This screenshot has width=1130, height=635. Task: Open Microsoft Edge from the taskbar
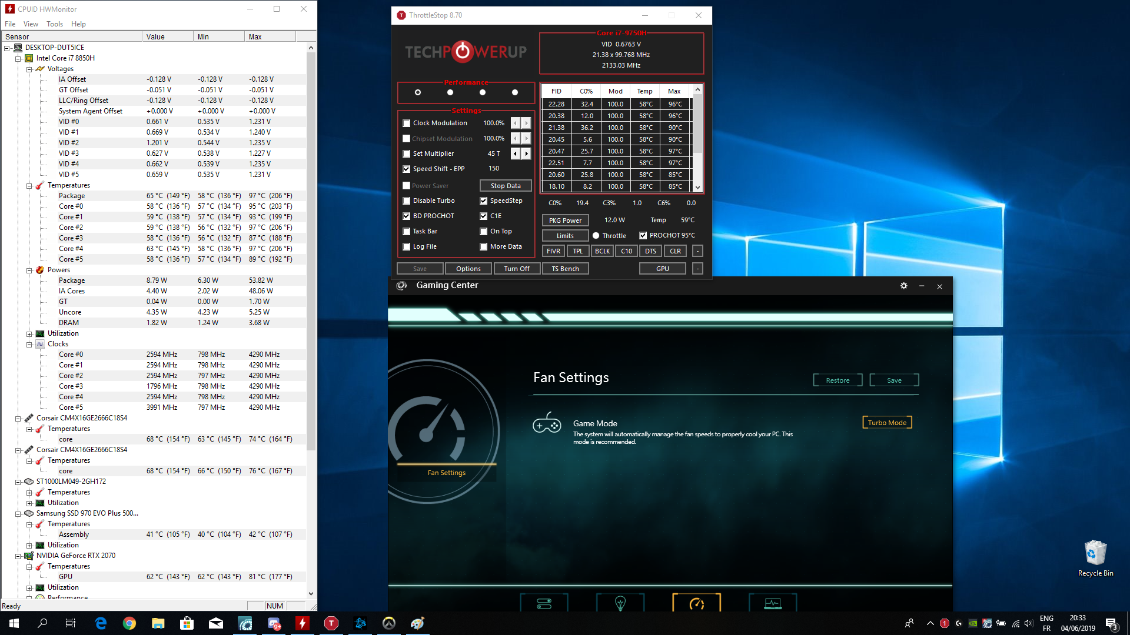pos(101,623)
